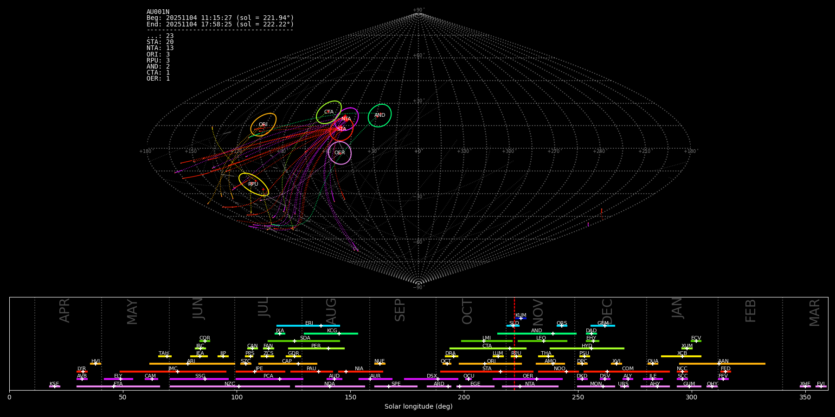Click the 'STA: 20' count entry
This screenshot has width=835, height=417.
[x=160, y=42]
